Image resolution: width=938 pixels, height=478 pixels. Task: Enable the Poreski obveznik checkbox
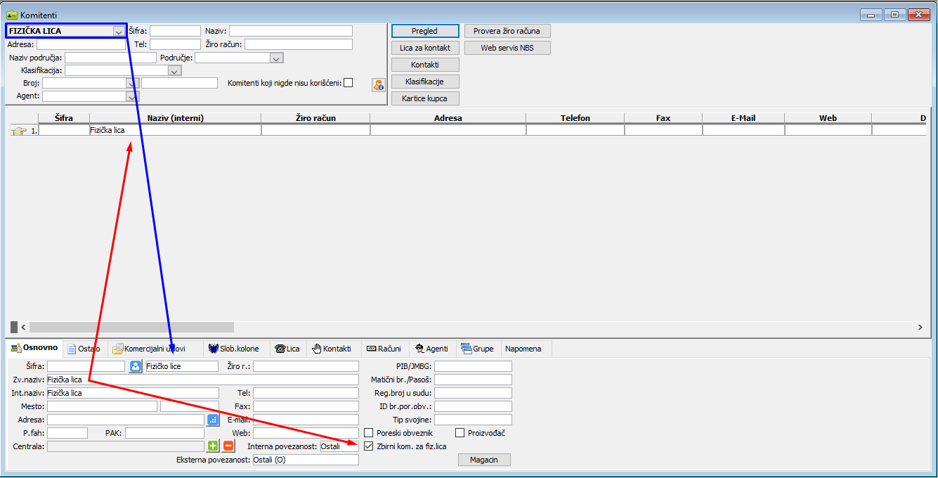tap(369, 433)
